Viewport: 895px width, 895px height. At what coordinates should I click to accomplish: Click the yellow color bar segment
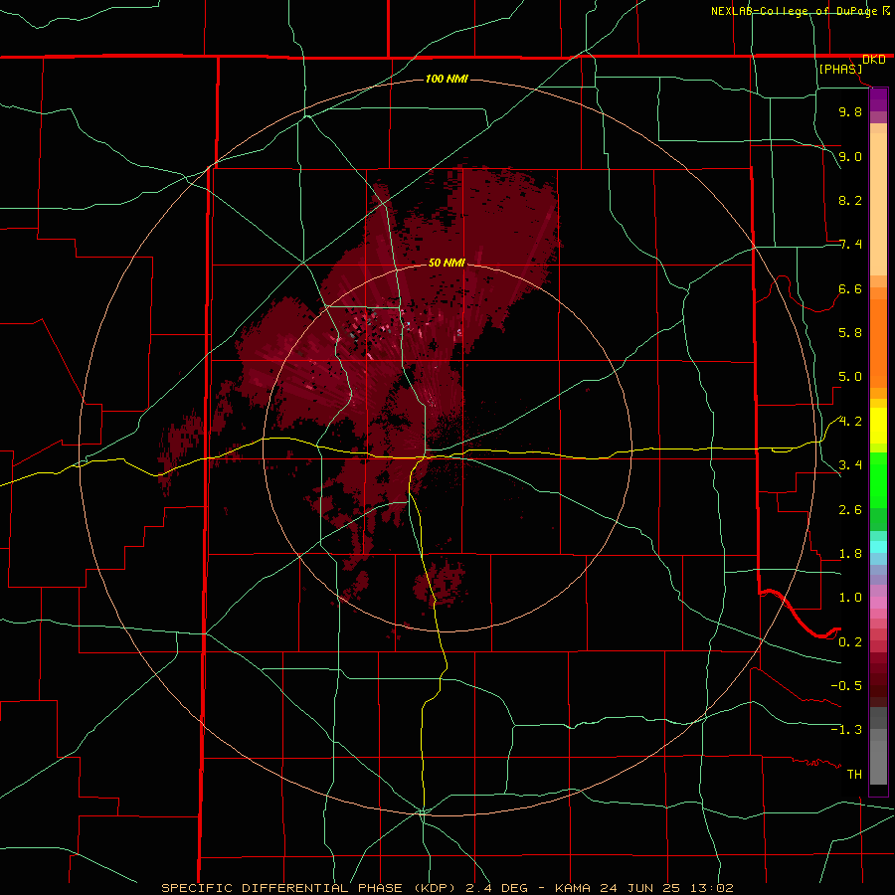(x=878, y=426)
